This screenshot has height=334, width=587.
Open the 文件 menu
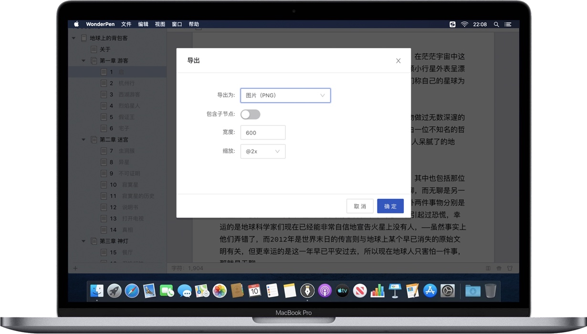pos(126,24)
